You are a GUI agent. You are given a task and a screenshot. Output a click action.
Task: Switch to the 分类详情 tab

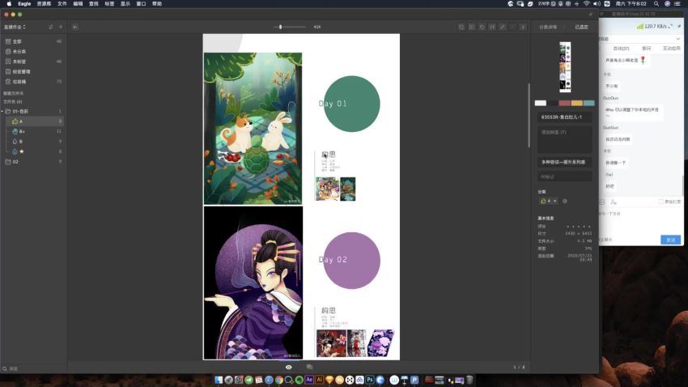548,28
